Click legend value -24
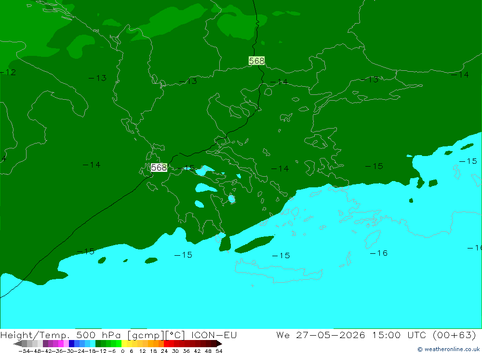Viewport: 482px width, 353px height. pyautogui.click(x=80, y=351)
